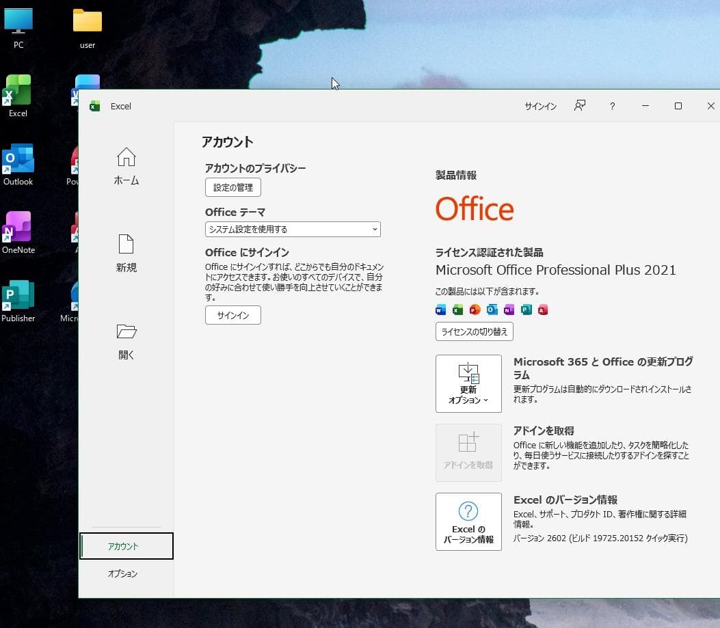Screen dimensions: 720x628
Task: Open オプション in sidebar
Action: tap(122, 573)
